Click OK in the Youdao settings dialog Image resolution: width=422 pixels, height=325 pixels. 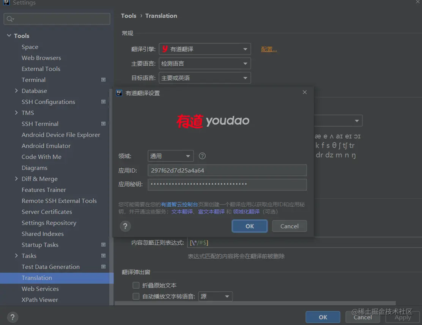click(249, 226)
